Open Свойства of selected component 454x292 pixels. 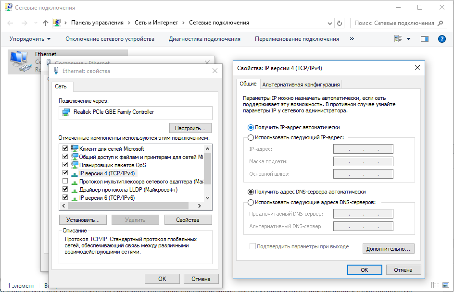(x=188, y=220)
